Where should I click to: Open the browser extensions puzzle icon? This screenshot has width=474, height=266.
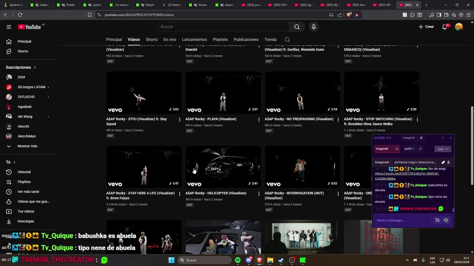[x=412, y=15]
